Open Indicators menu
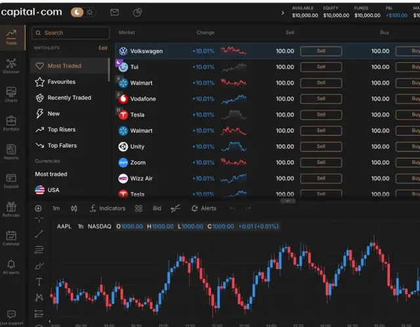The height and width of the screenshot is (327, 420). pos(108,208)
